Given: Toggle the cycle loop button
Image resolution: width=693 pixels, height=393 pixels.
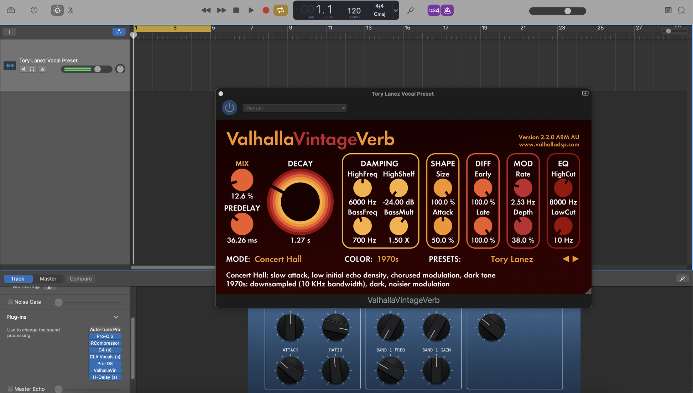Looking at the screenshot, I should 280,10.
